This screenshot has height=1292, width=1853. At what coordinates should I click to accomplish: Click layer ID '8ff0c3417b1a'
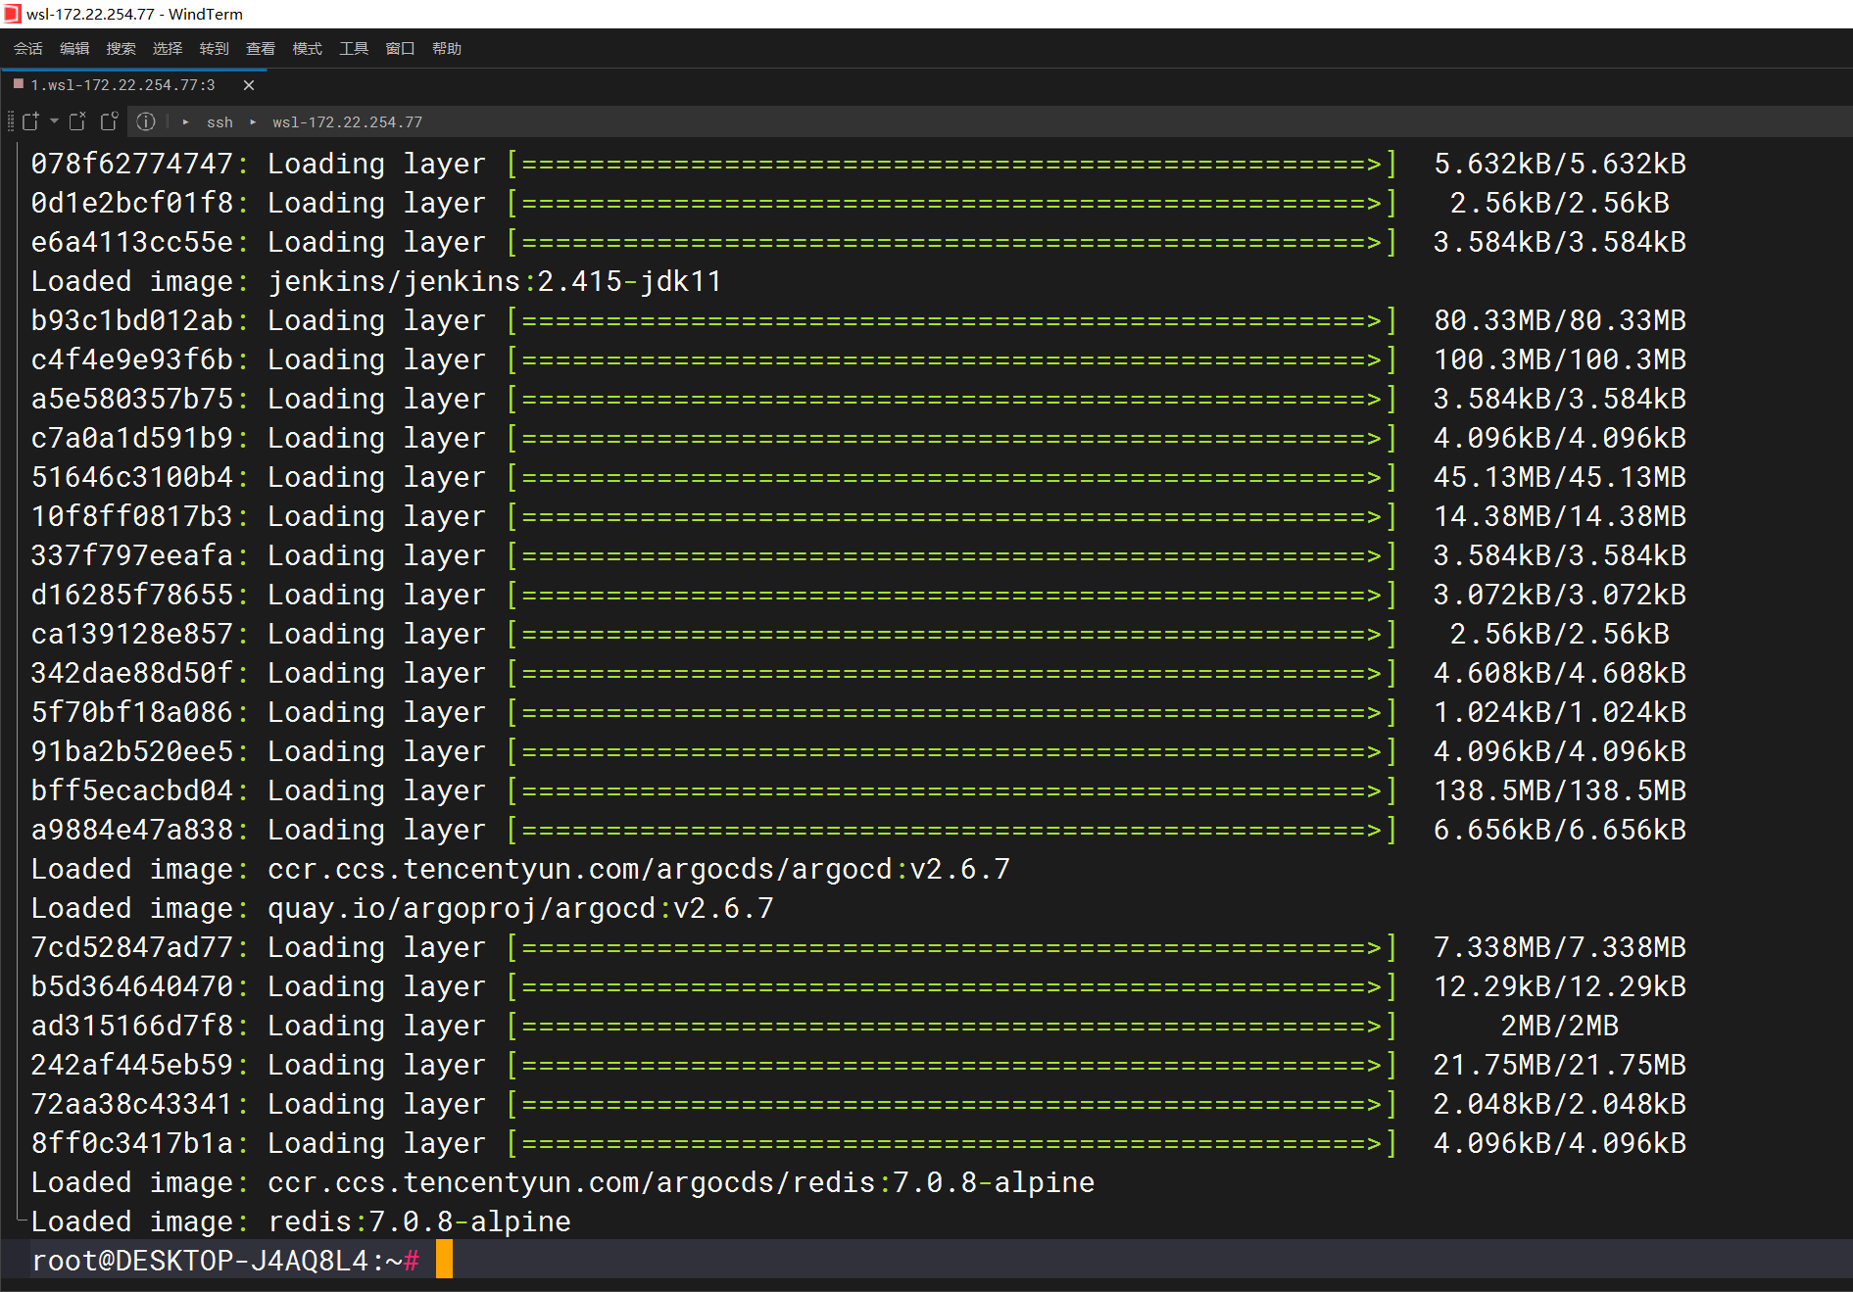tap(132, 1143)
